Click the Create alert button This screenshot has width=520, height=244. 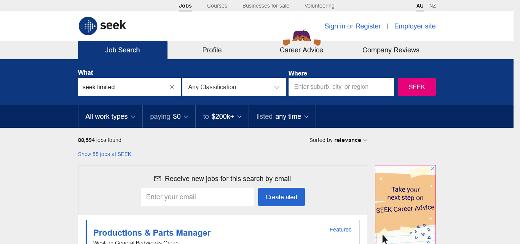281,197
